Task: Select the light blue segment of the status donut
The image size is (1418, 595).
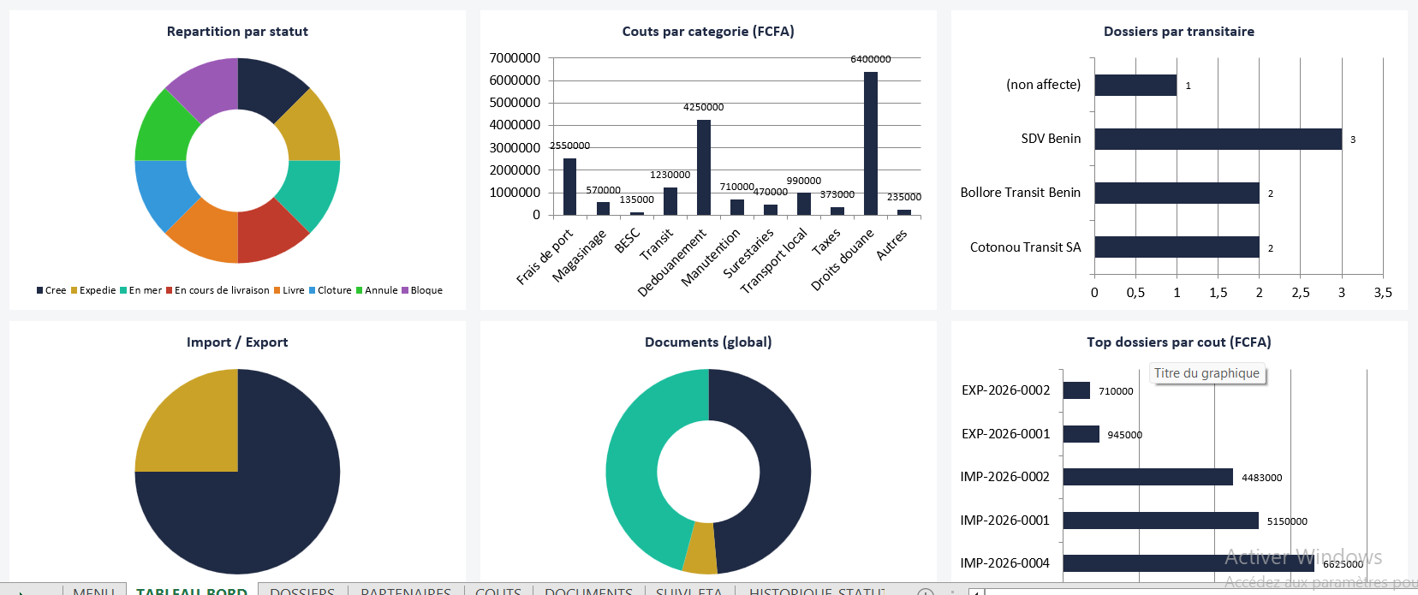Action: coord(165,189)
